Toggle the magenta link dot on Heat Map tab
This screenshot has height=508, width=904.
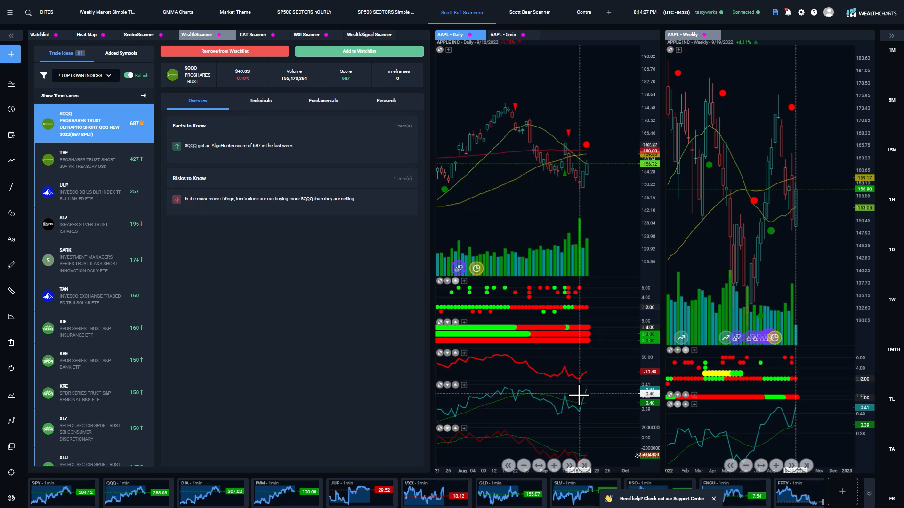[103, 35]
